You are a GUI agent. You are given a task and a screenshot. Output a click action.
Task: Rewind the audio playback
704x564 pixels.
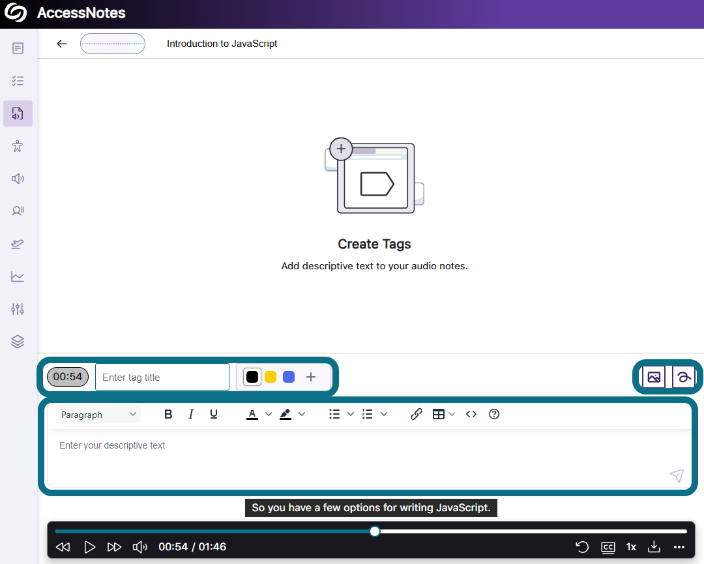click(63, 547)
